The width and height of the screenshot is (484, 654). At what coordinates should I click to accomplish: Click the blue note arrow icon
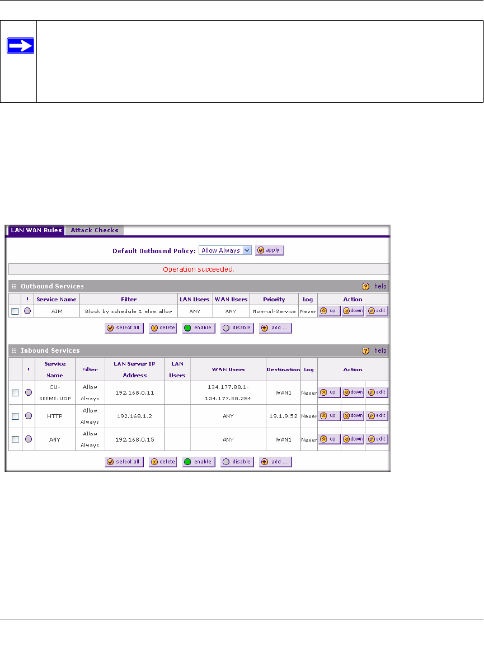[21, 46]
